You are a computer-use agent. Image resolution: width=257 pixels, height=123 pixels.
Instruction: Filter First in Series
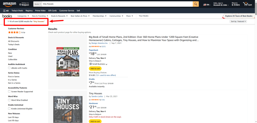14,77
